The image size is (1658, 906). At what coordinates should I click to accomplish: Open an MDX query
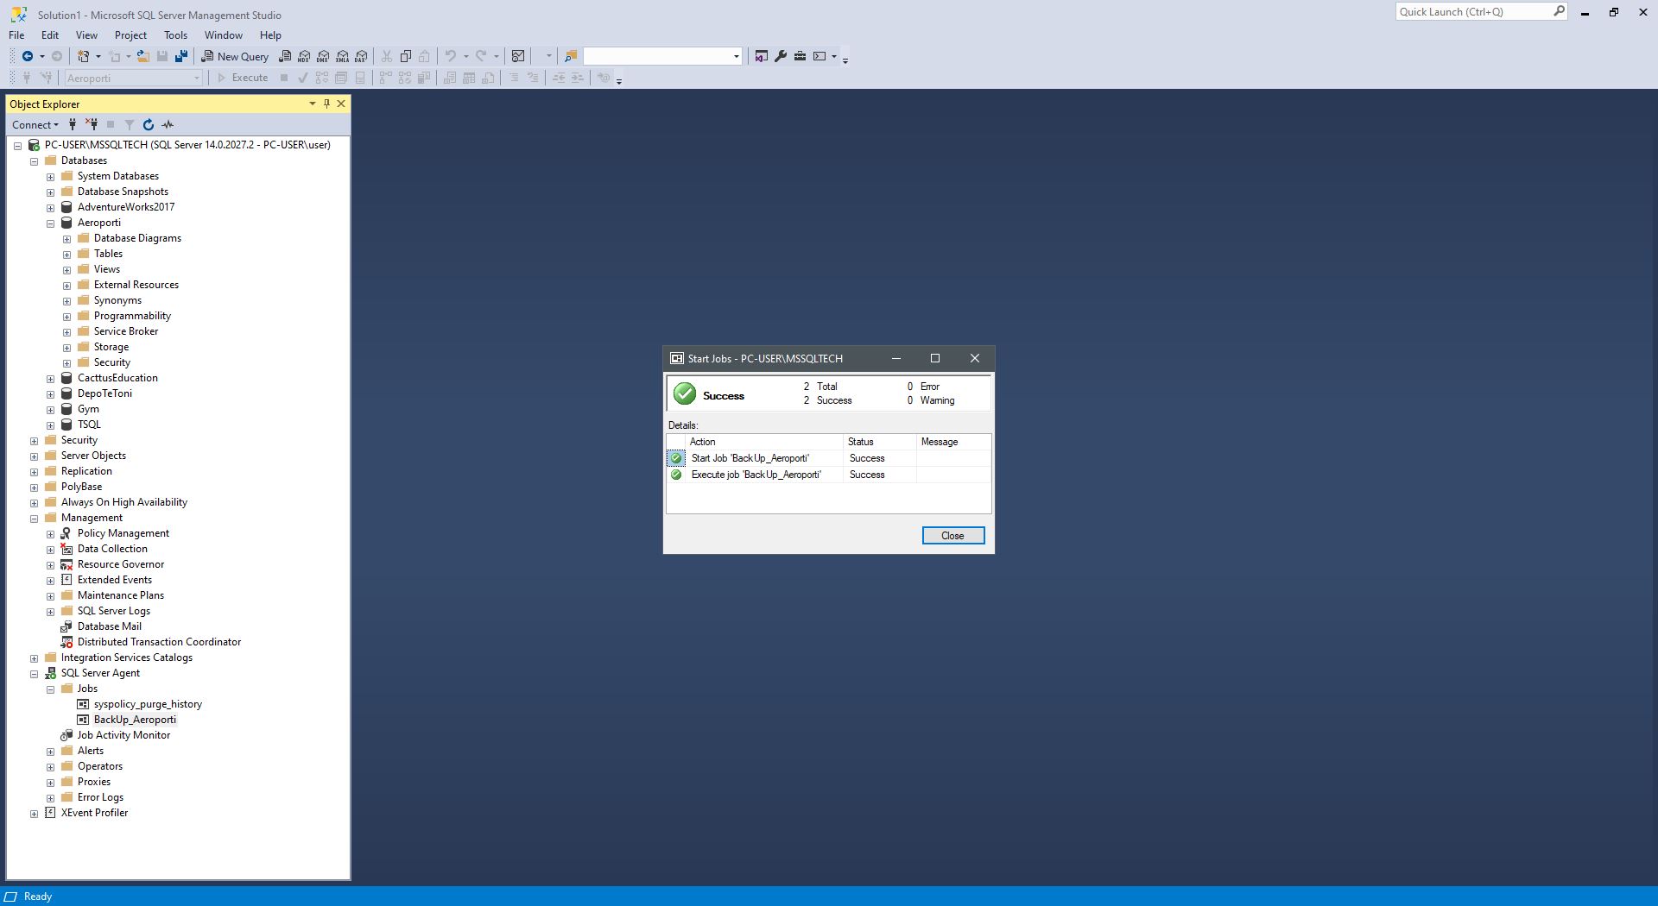(304, 56)
